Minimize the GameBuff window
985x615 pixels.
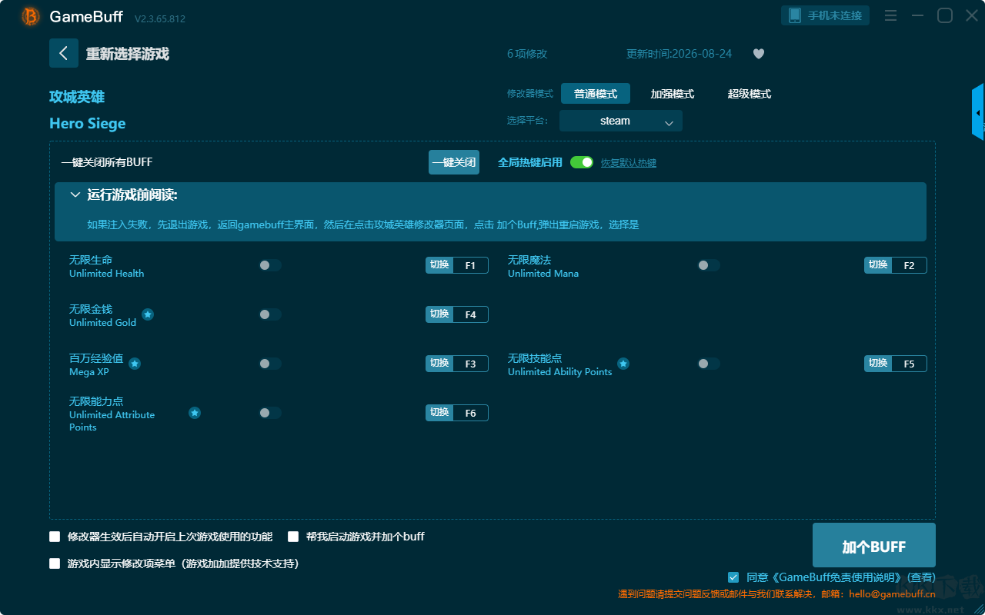click(x=917, y=15)
